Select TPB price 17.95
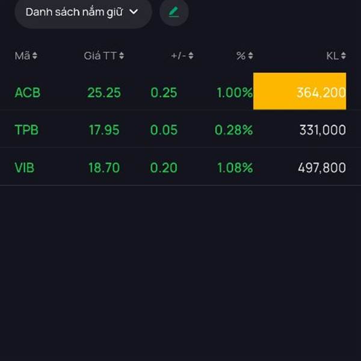Viewport: 361px width, 361px height. (103, 129)
